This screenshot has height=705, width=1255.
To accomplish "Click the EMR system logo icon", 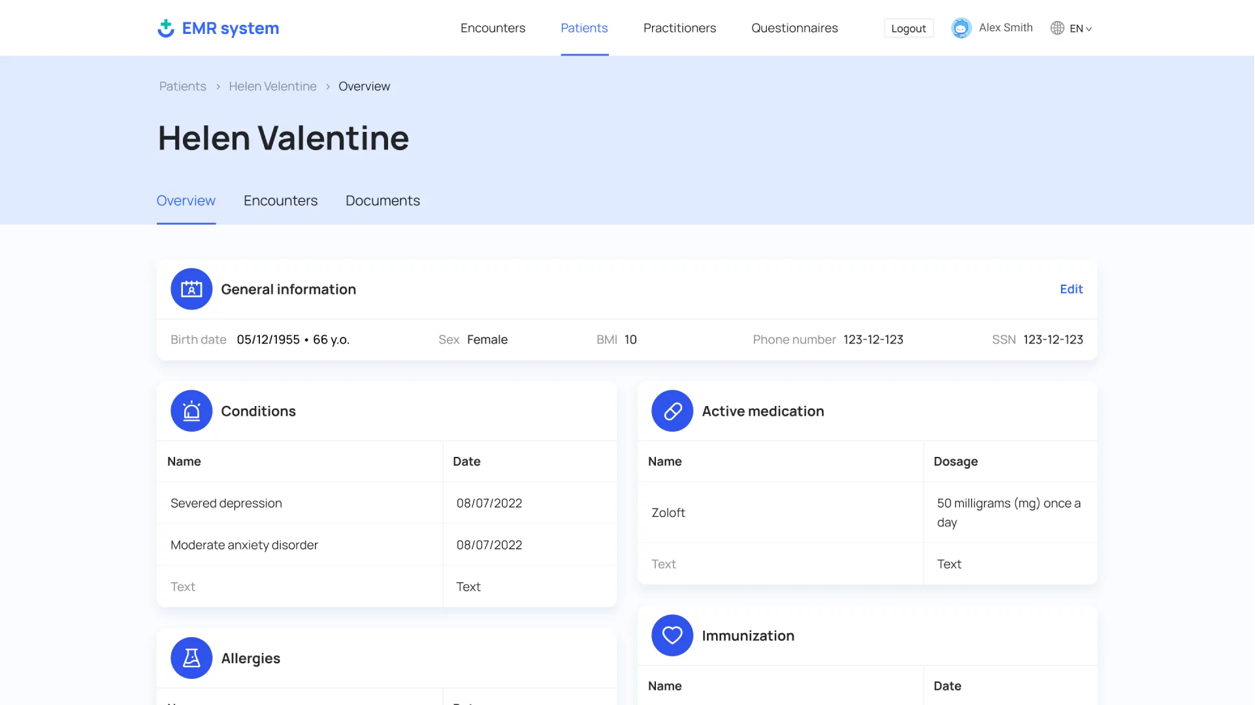I will click(166, 28).
